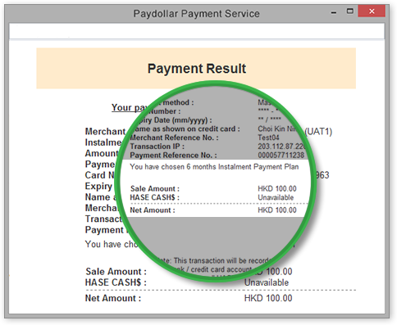Click 'You have chosen 6 months Instalment Payment Plan'
This screenshot has height=325, width=397.
(x=214, y=167)
